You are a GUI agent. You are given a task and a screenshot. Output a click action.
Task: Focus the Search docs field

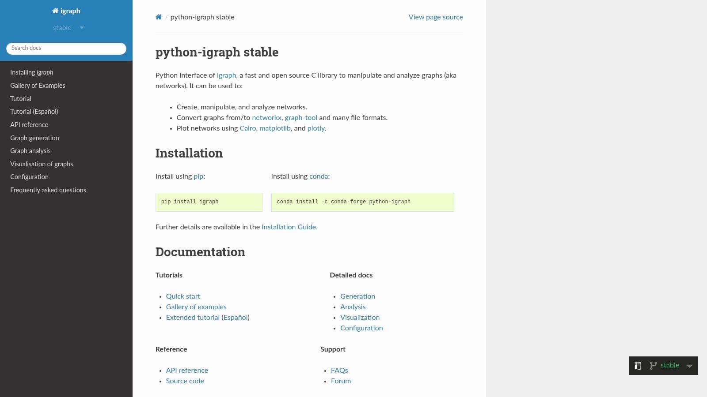click(66, 48)
